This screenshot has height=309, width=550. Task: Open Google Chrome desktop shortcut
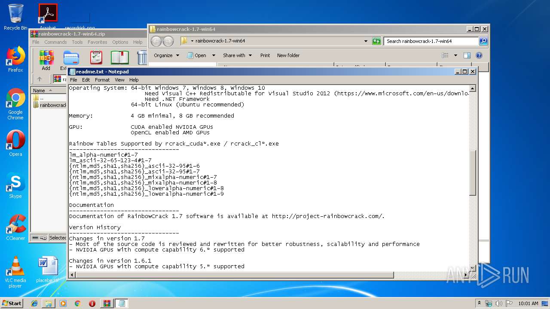(15, 104)
